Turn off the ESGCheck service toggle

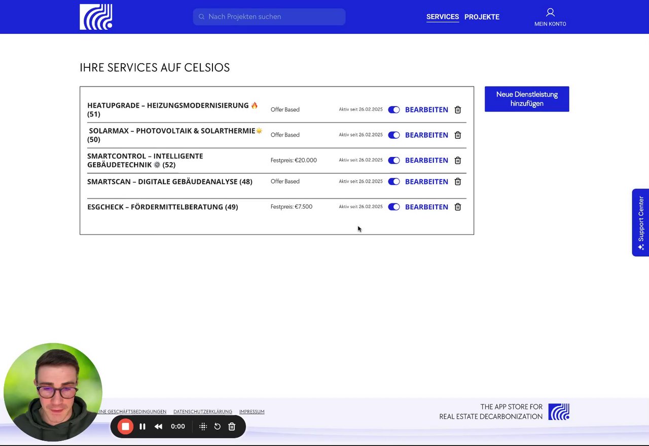click(x=394, y=207)
